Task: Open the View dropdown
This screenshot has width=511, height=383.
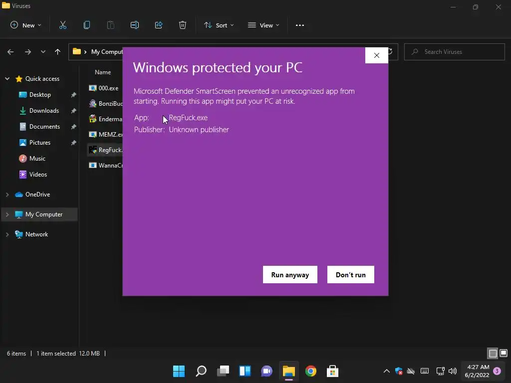Action: (x=263, y=25)
